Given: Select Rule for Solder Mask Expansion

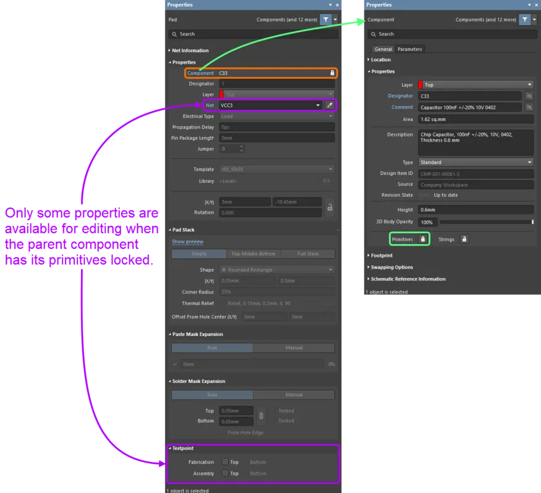Looking at the screenshot, I should (x=212, y=395).
